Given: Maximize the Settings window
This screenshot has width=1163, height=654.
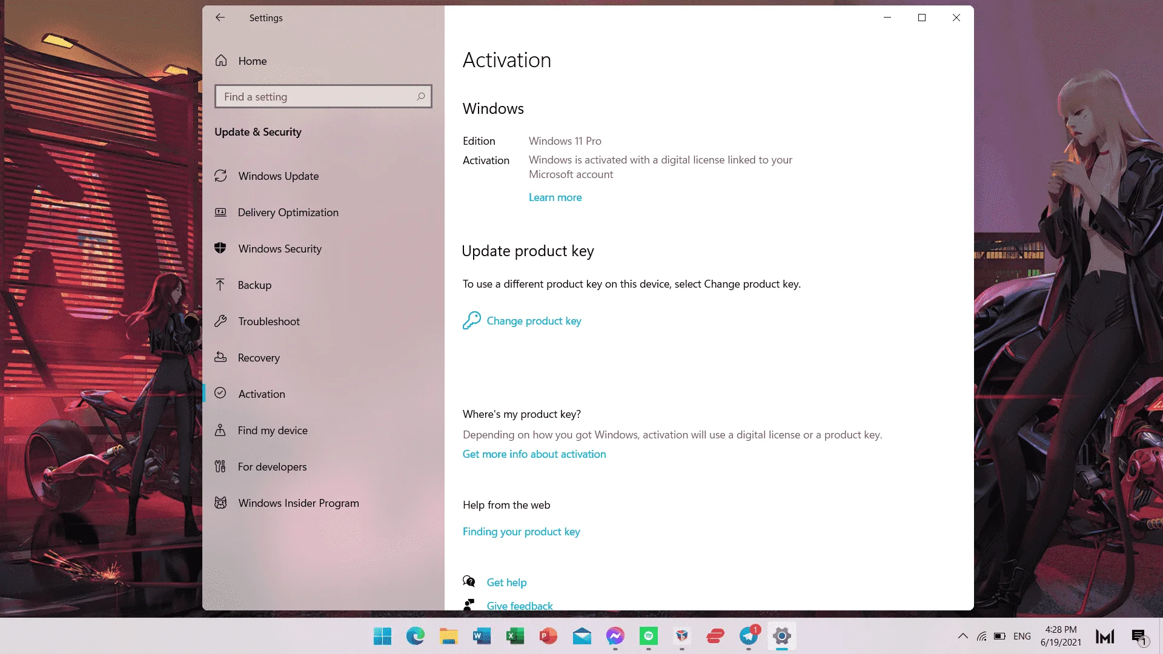Looking at the screenshot, I should (922, 18).
